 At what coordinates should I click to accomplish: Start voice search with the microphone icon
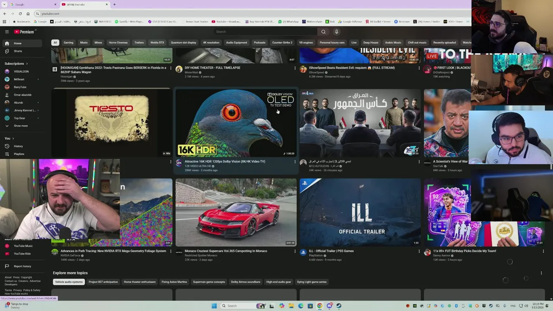point(337,32)
